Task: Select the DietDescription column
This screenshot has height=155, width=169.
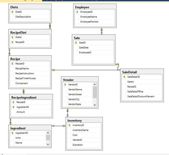Action: coord(30,17)
